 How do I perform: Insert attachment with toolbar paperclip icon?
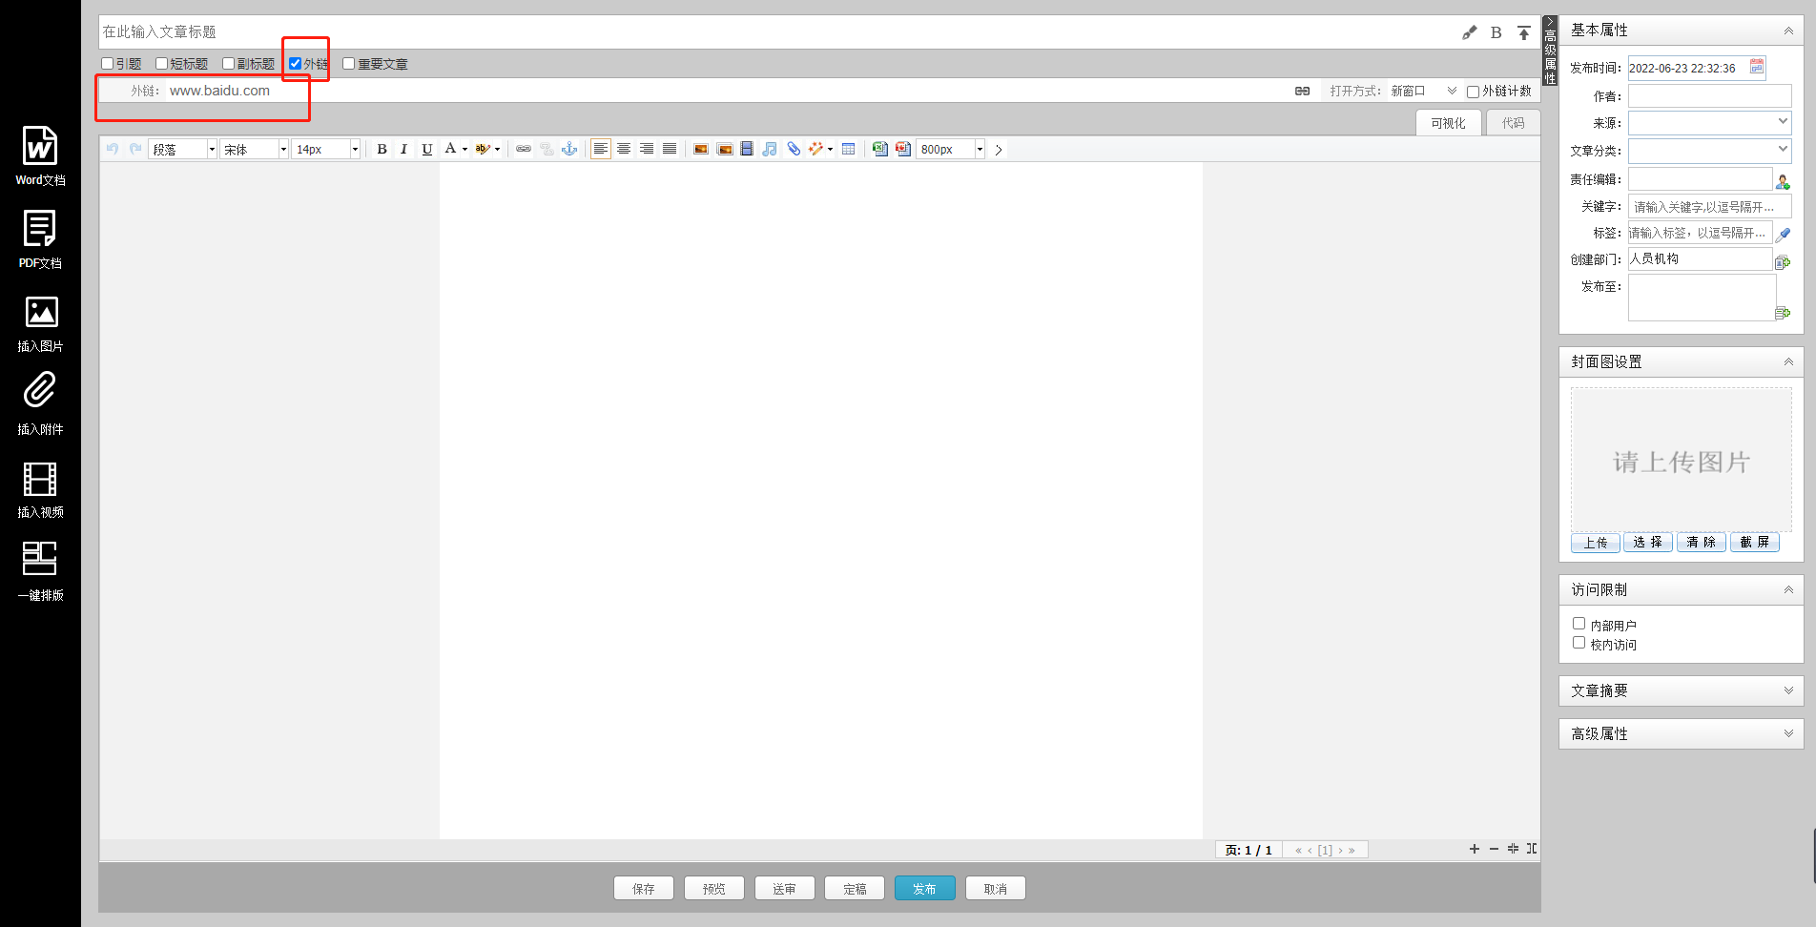(x=794, y=149)
